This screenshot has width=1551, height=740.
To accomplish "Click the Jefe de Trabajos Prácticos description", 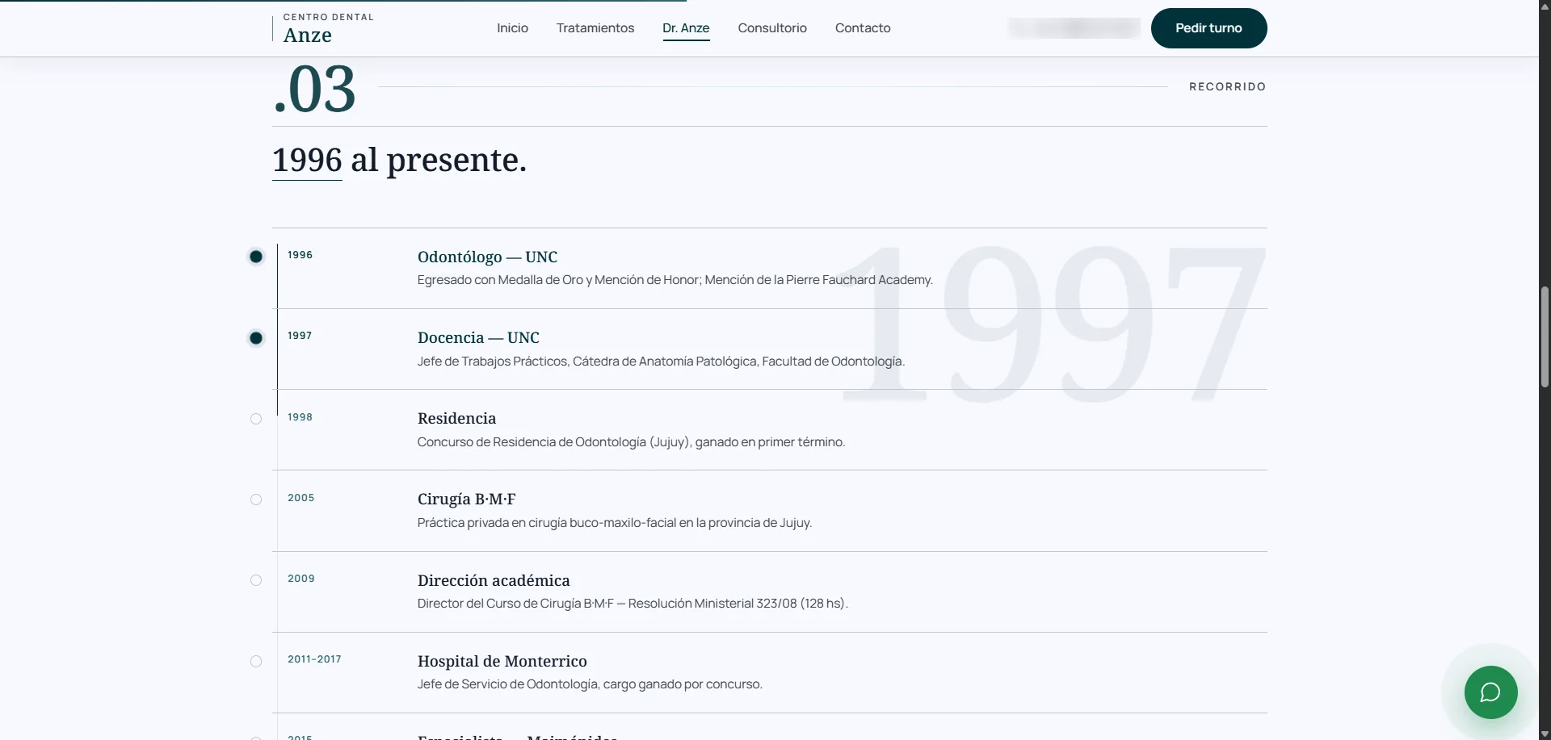I will click(x=661, y=361).
